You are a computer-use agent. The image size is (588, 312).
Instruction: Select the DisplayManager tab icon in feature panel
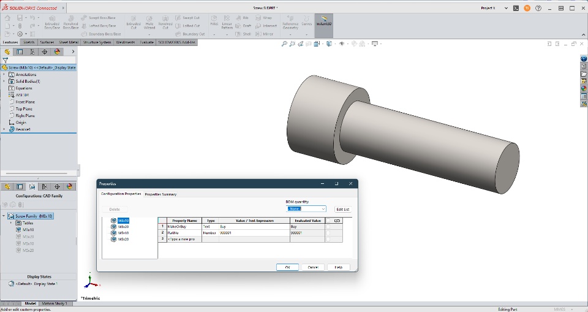57,52
